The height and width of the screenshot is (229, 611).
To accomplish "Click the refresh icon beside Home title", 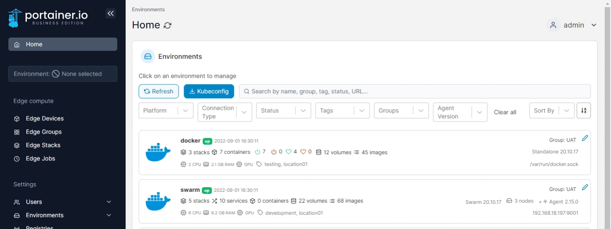I will pyautogui.click(x=168, y=25).
